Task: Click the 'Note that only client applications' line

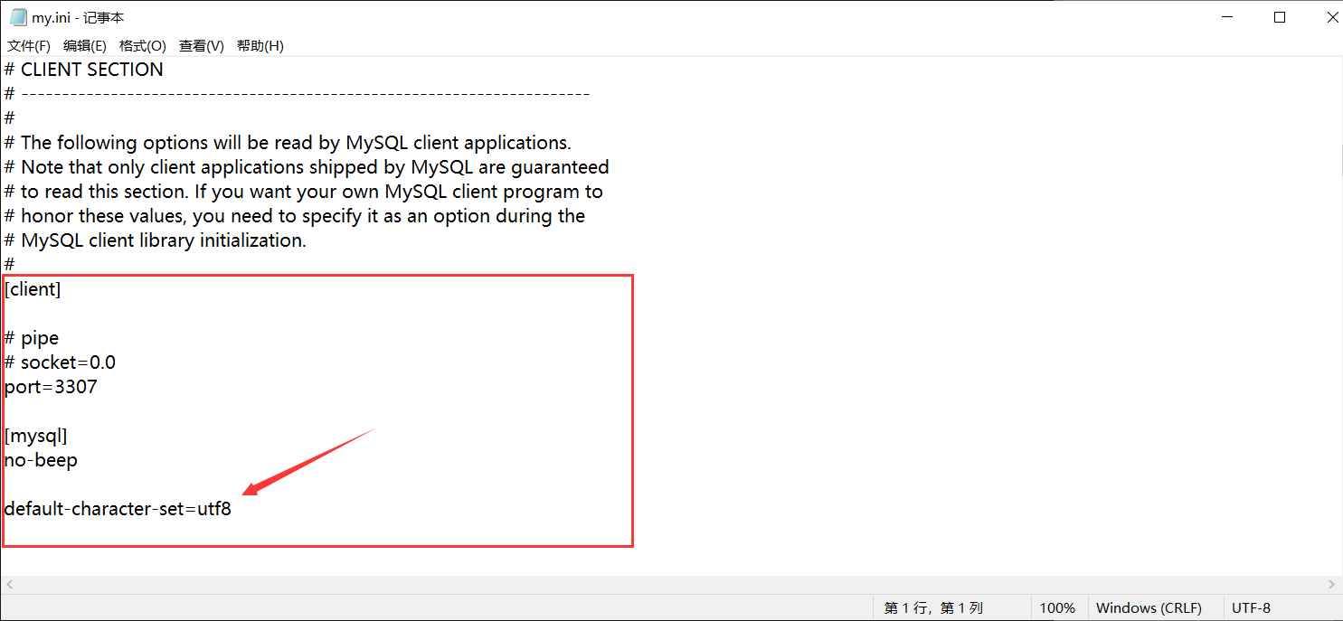Action: point(307,167)
